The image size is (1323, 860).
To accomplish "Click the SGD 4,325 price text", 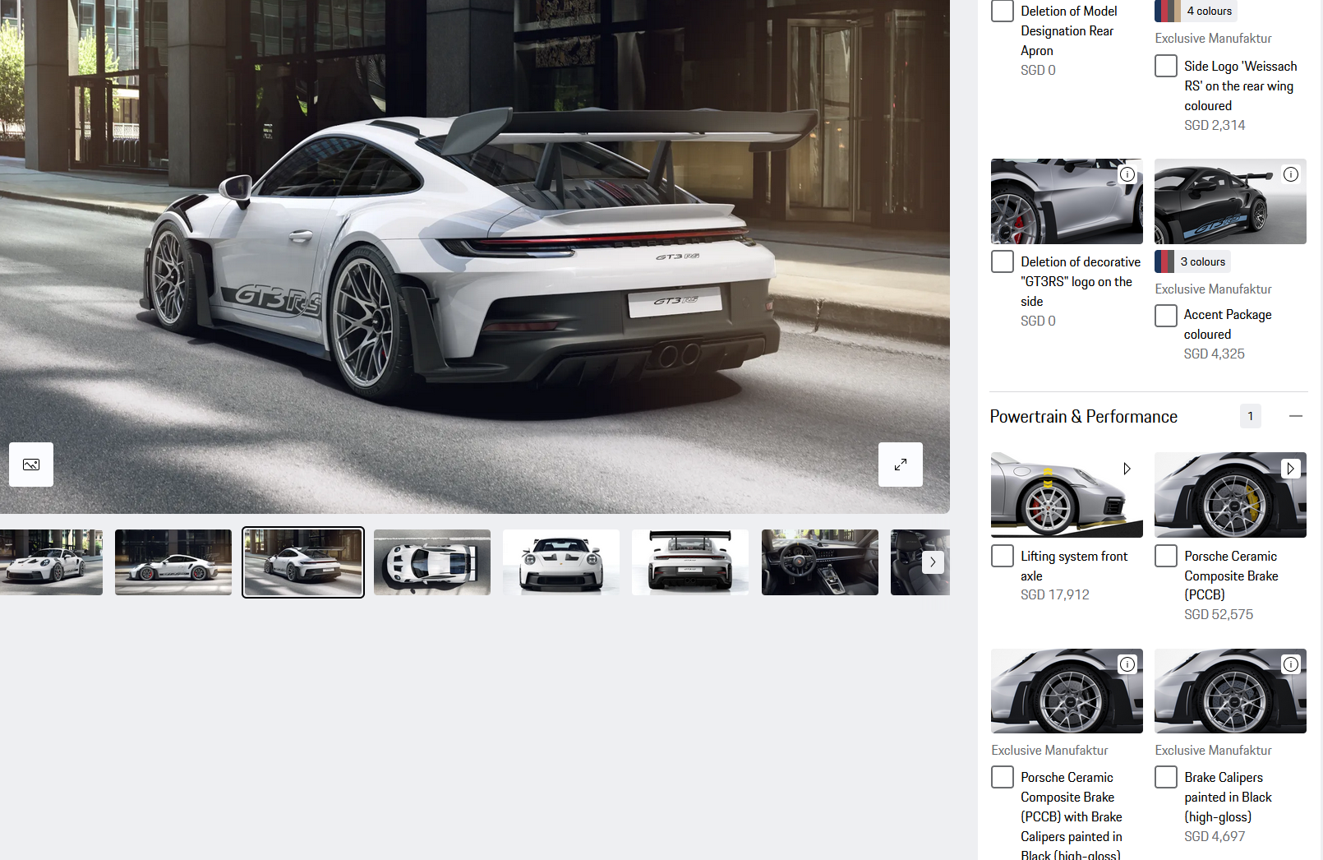I will pyautogui.click(x=1215, y=354).
